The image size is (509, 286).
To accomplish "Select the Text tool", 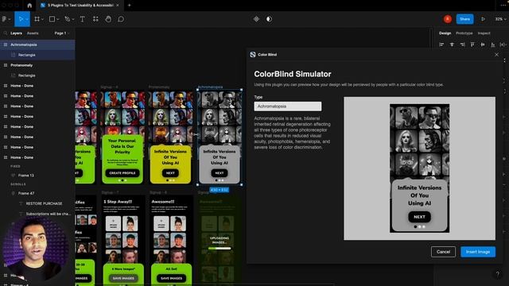I will coord(82,19).
